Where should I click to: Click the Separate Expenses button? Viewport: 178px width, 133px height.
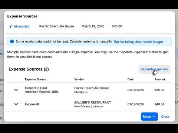(x=154, y=69)
